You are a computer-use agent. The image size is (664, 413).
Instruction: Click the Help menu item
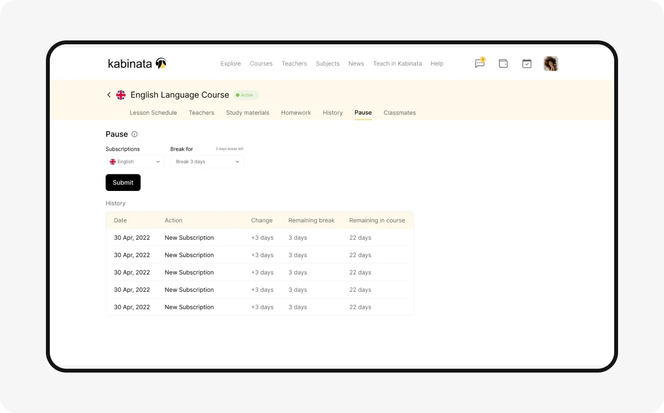pyautogui.click(x=437, y=64)
